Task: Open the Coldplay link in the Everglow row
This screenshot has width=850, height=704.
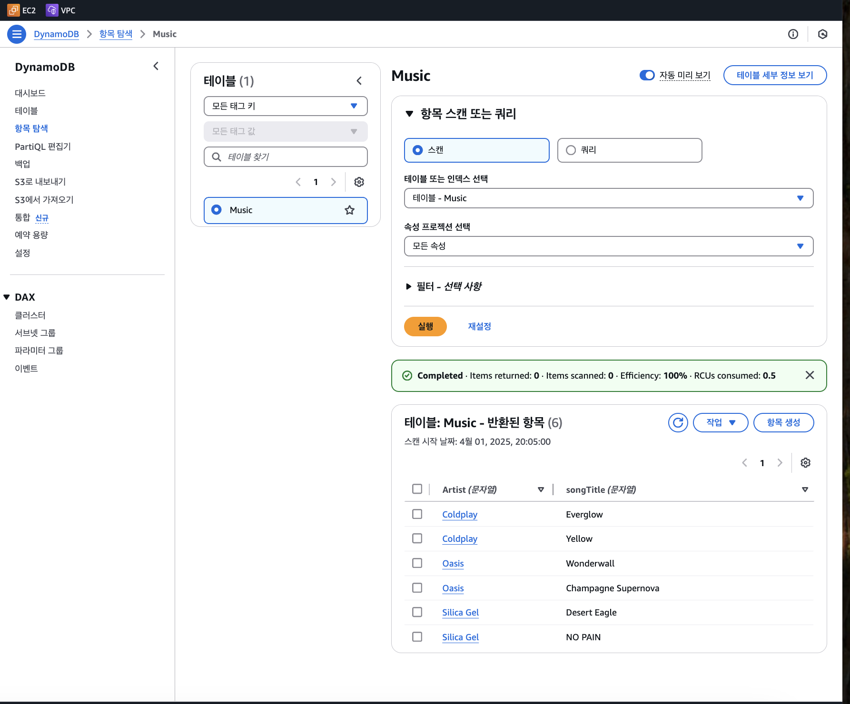Action: (x=460, y=514)
